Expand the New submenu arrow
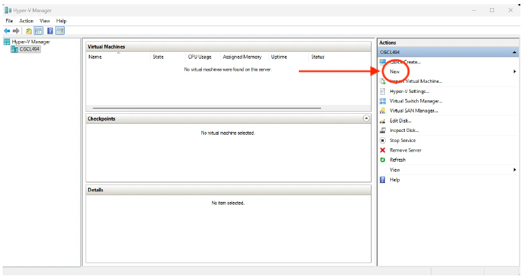The width and height of the screenshot is (523, 278). tap(515, 71)
